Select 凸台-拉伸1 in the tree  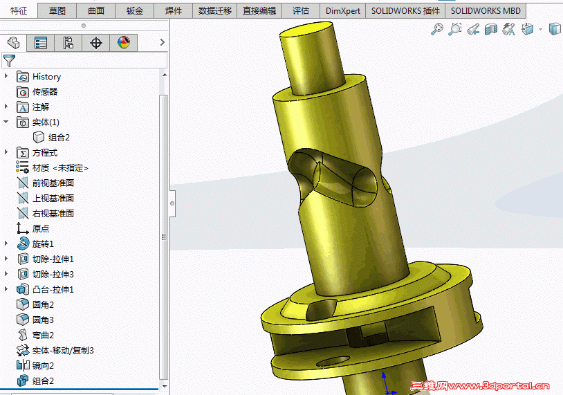[x=46, y=289]
